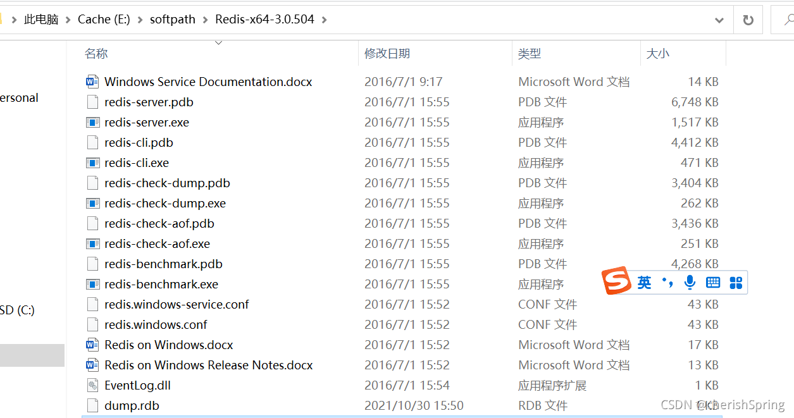Select the EventLog.dll gear icon
The width and height of the screenshot is (794, 418).
tap(93, 385)
